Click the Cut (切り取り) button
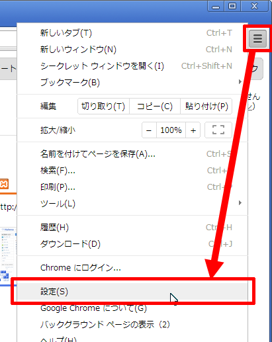 tap(103, 107)
